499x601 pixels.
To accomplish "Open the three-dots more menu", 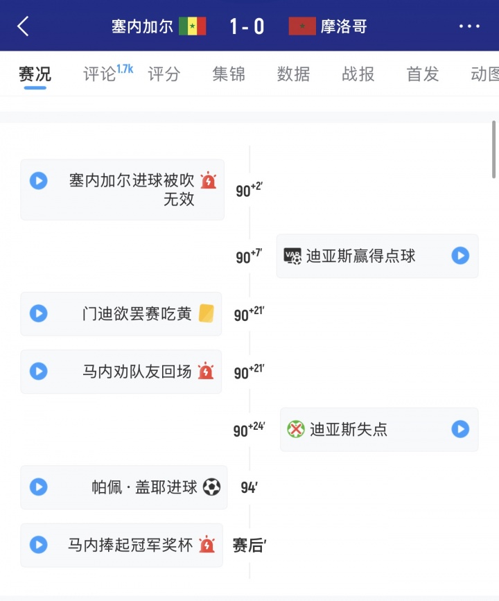I will (x=469, y=26).
